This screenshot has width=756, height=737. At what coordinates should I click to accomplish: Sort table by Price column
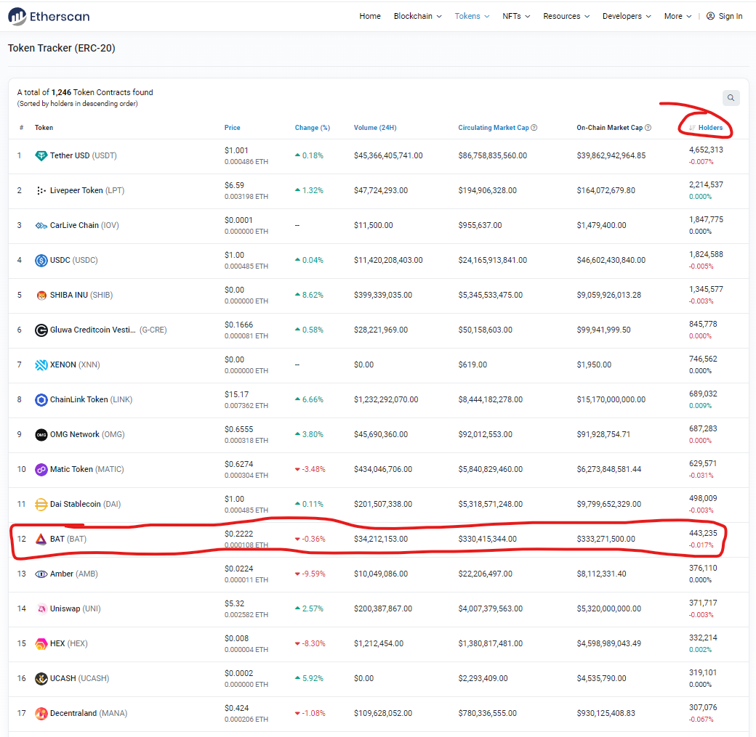point(232,128)
